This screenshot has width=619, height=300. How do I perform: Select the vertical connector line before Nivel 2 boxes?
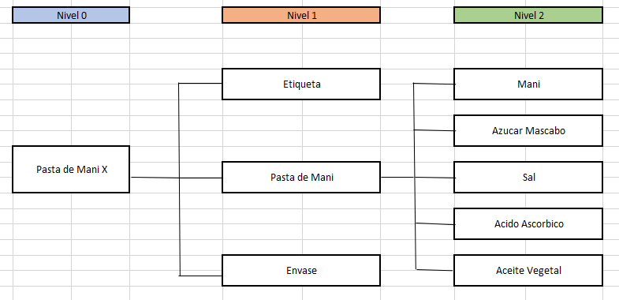415,176
